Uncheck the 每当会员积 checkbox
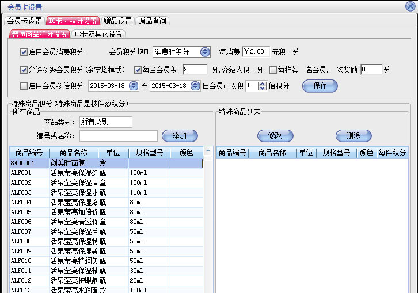The width and height of the screenshot is (418, 293). (138, 70)
